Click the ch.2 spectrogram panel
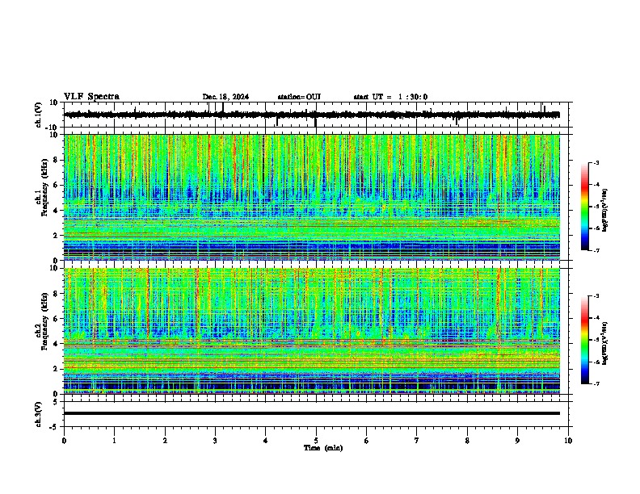The width and height of the screenshot is (640, 494). [x=312, y=331]
